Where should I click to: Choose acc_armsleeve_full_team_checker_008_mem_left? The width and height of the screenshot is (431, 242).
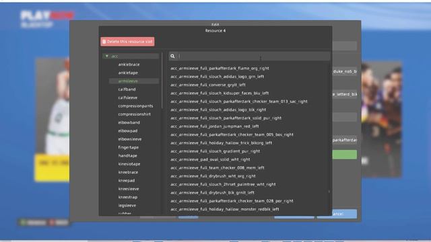(217, 167)
